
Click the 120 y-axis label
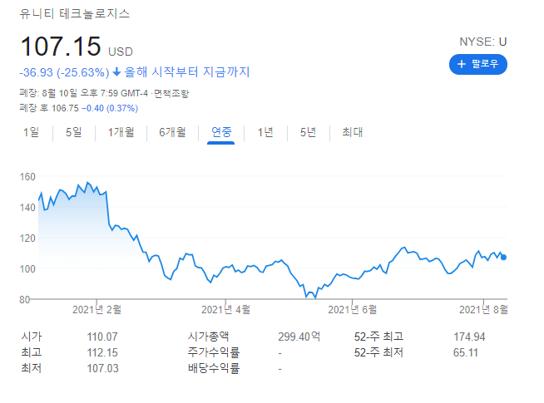click(x=27, y=238)
